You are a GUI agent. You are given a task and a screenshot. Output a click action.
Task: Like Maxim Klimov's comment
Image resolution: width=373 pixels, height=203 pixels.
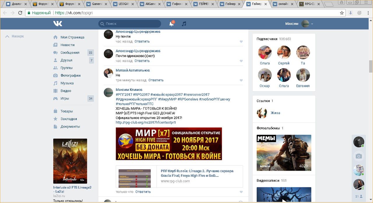[x=241, y=192]
